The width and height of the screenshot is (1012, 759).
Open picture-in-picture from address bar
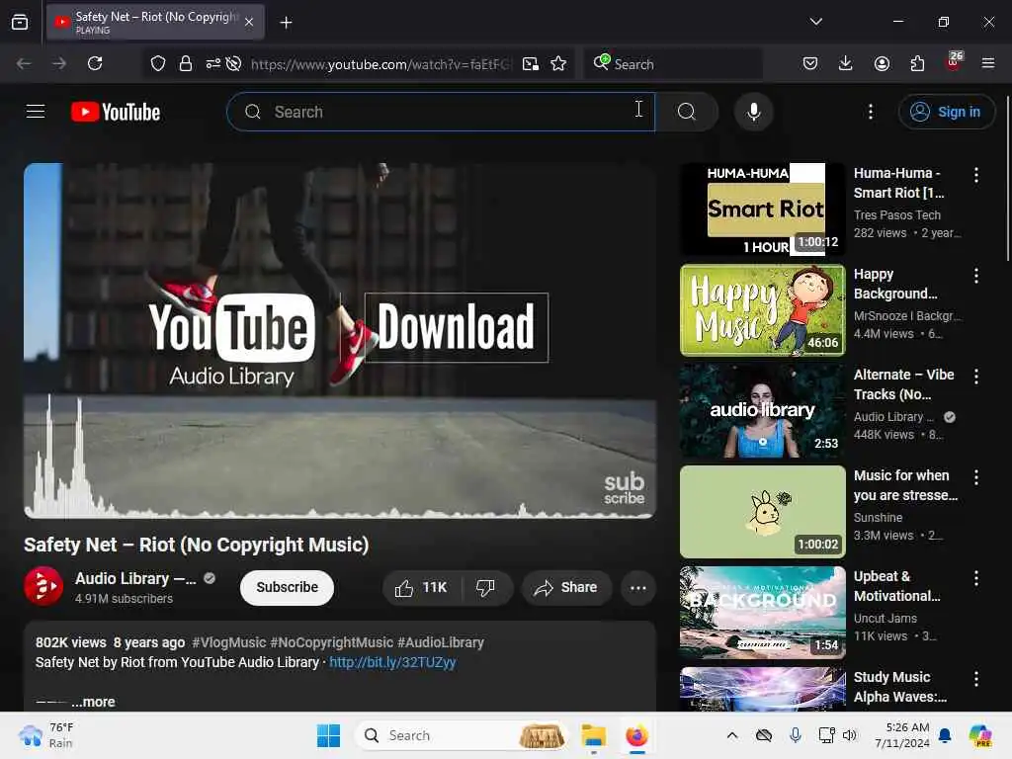tap(531, 63)
